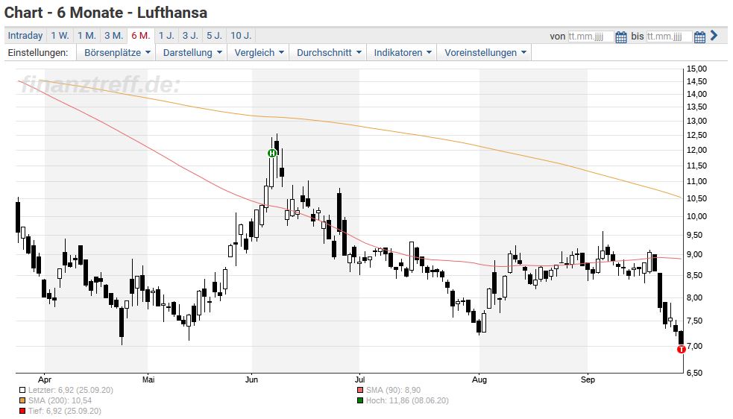Select the 1 J. time range tab

pyautogui.click(x=166, y=36)
